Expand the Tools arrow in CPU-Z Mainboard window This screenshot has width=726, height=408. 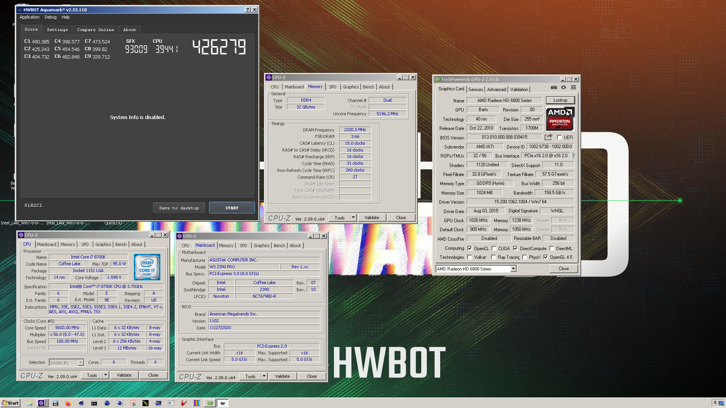tap(264, 377)
